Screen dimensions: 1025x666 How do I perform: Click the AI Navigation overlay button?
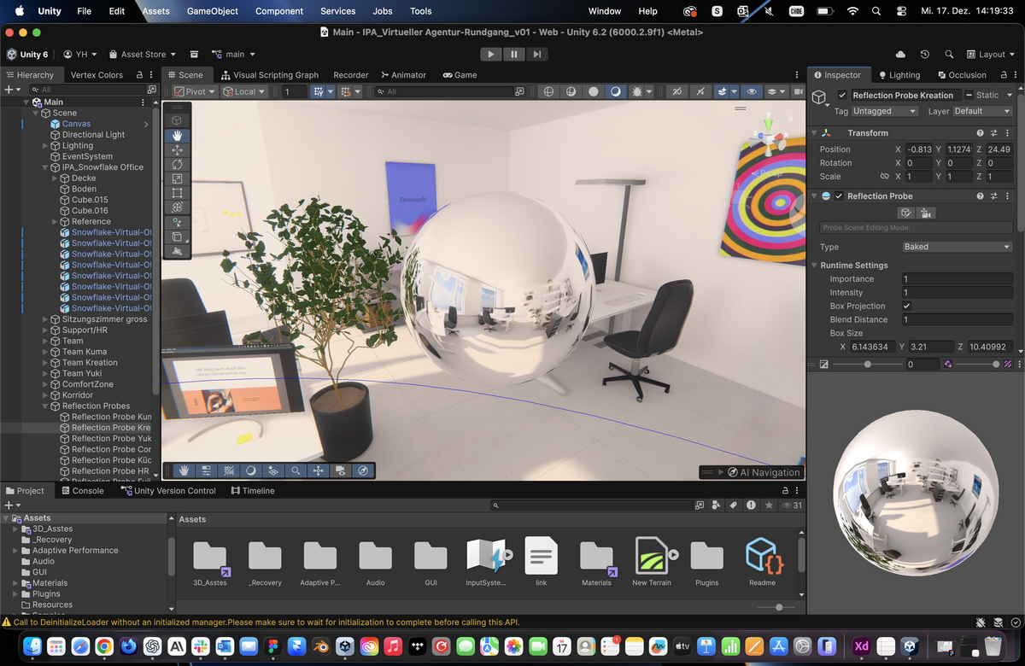point(751,472)
